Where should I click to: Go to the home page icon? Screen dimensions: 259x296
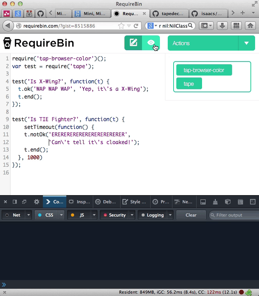tap(250, 26)
